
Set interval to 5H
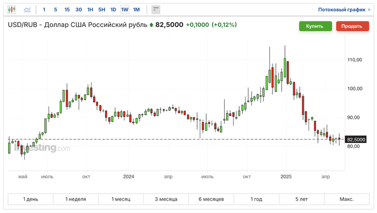pyautogui.click(x=102, y=10)
